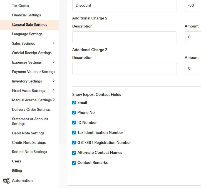Expand Expenses Settings chevron
Image resolution: width=201 pixels, height=188 pixels.
[x=54, y=62]
